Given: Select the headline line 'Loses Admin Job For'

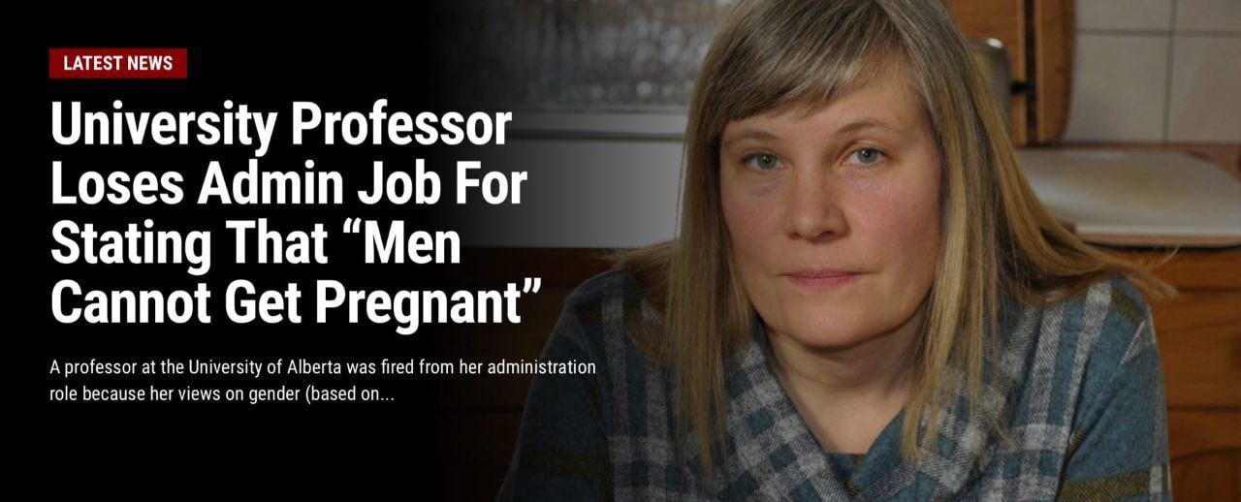Looking at the screenshot, I should (x=290, y=184).
